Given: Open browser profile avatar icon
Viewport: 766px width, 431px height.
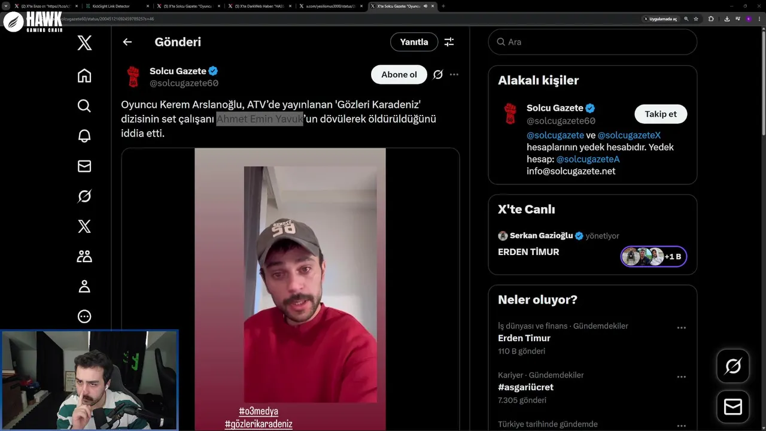Looking at the screenshot, I should pyautogui.click(x=749, y=19).
